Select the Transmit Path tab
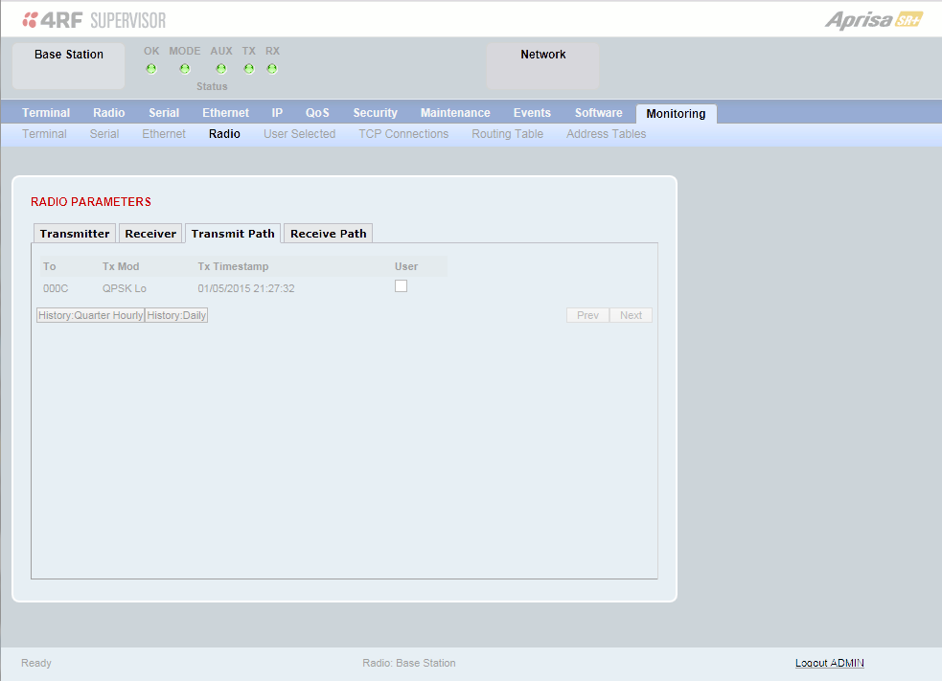Image resolution: width=942 pixels, height=681 pixels. 233,234
